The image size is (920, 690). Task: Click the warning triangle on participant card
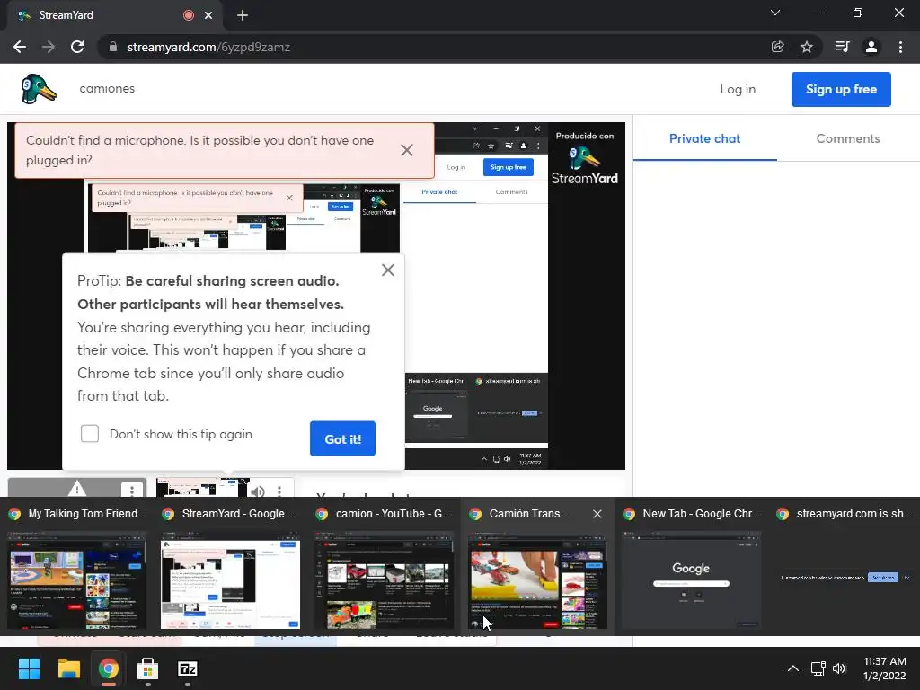77,488
